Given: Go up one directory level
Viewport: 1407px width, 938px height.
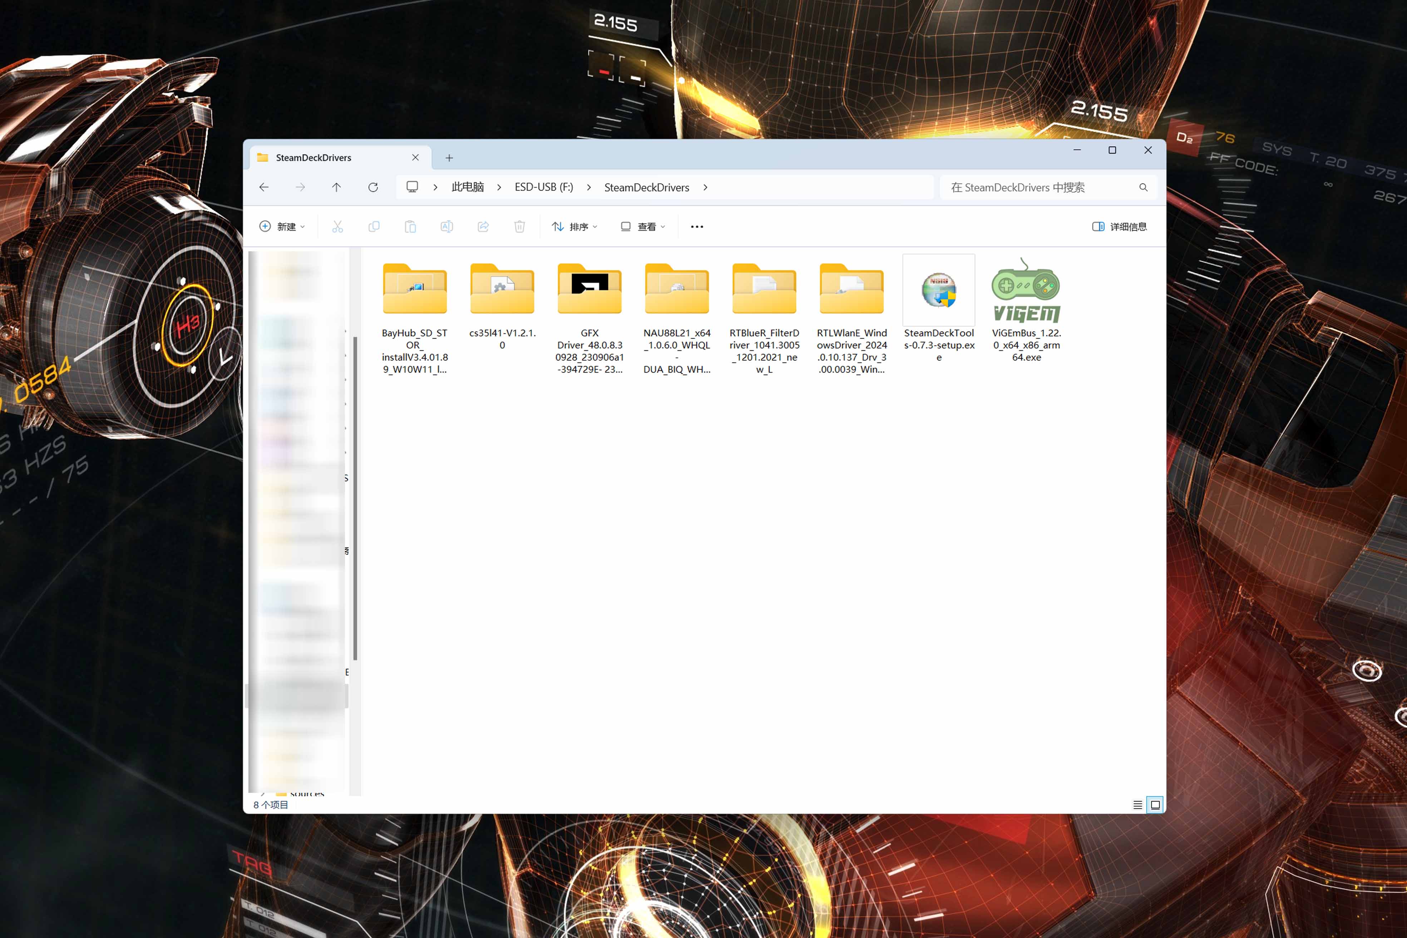Looking at the screenshot, I should point(336,187).
